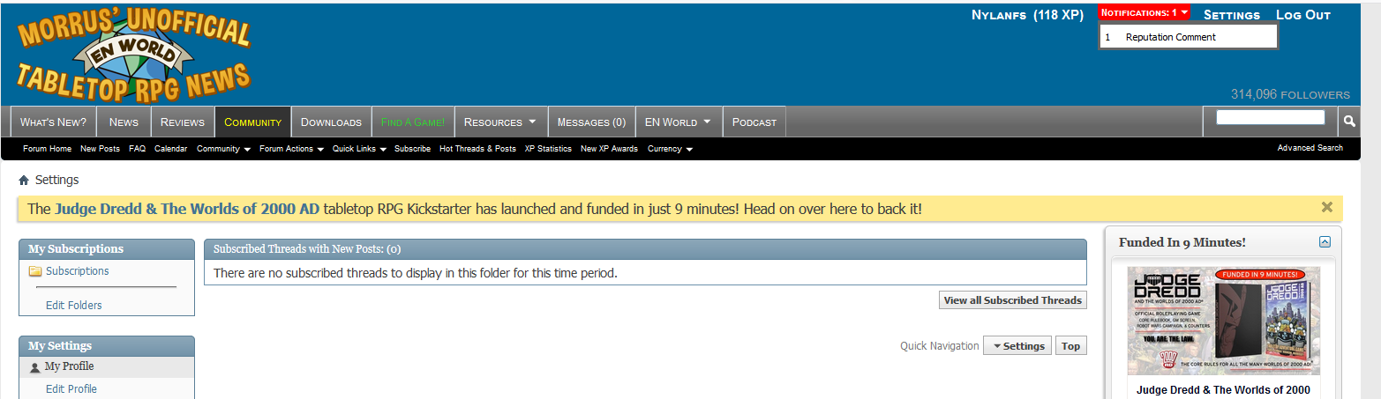The image size is (1381, 399).
Task: Open the EN World nav dropdown
Action: coord(678,122)
